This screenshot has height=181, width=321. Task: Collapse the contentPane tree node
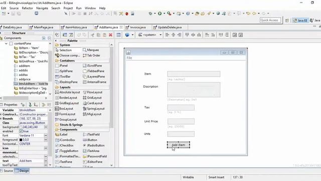6,44
